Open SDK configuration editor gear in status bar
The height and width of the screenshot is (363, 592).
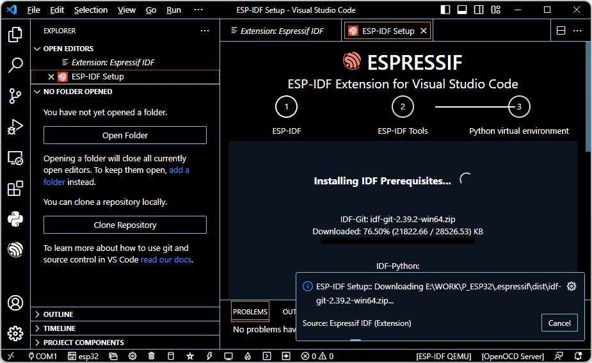(132, 356)
